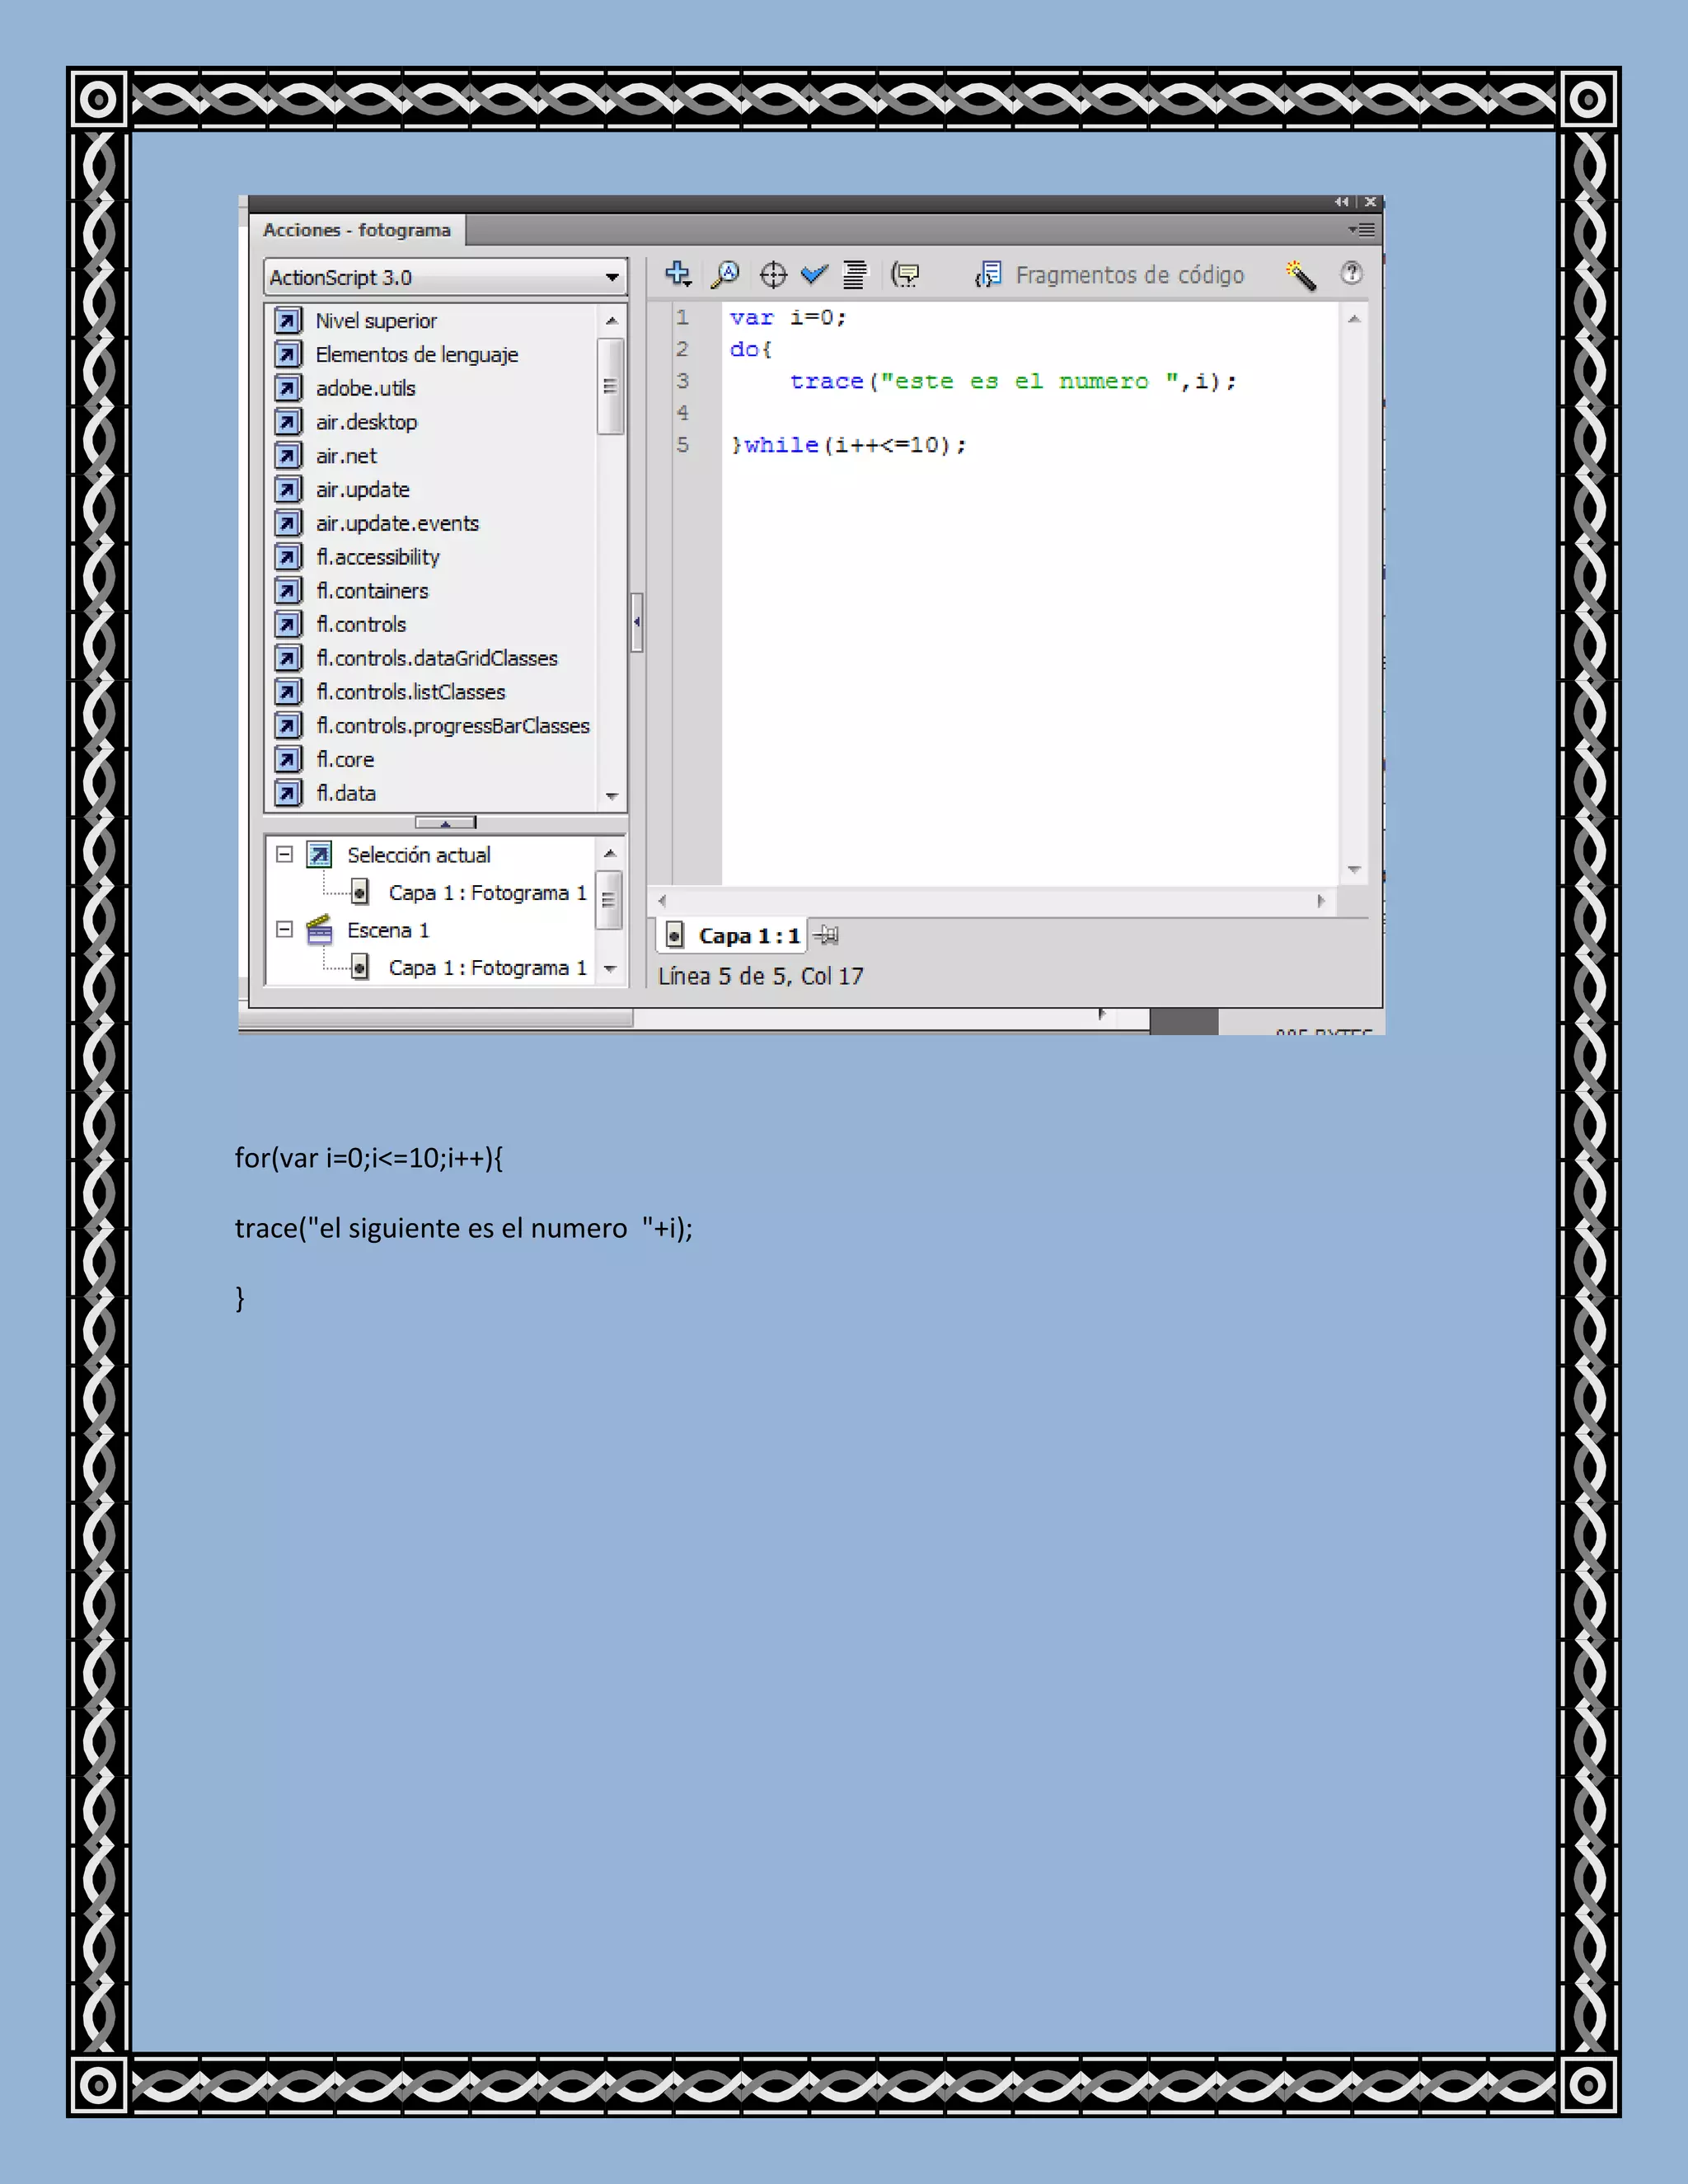Show code hint icon

[x=906, y=274]
